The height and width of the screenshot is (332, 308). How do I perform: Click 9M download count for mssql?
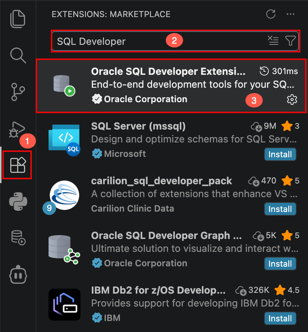263,126
